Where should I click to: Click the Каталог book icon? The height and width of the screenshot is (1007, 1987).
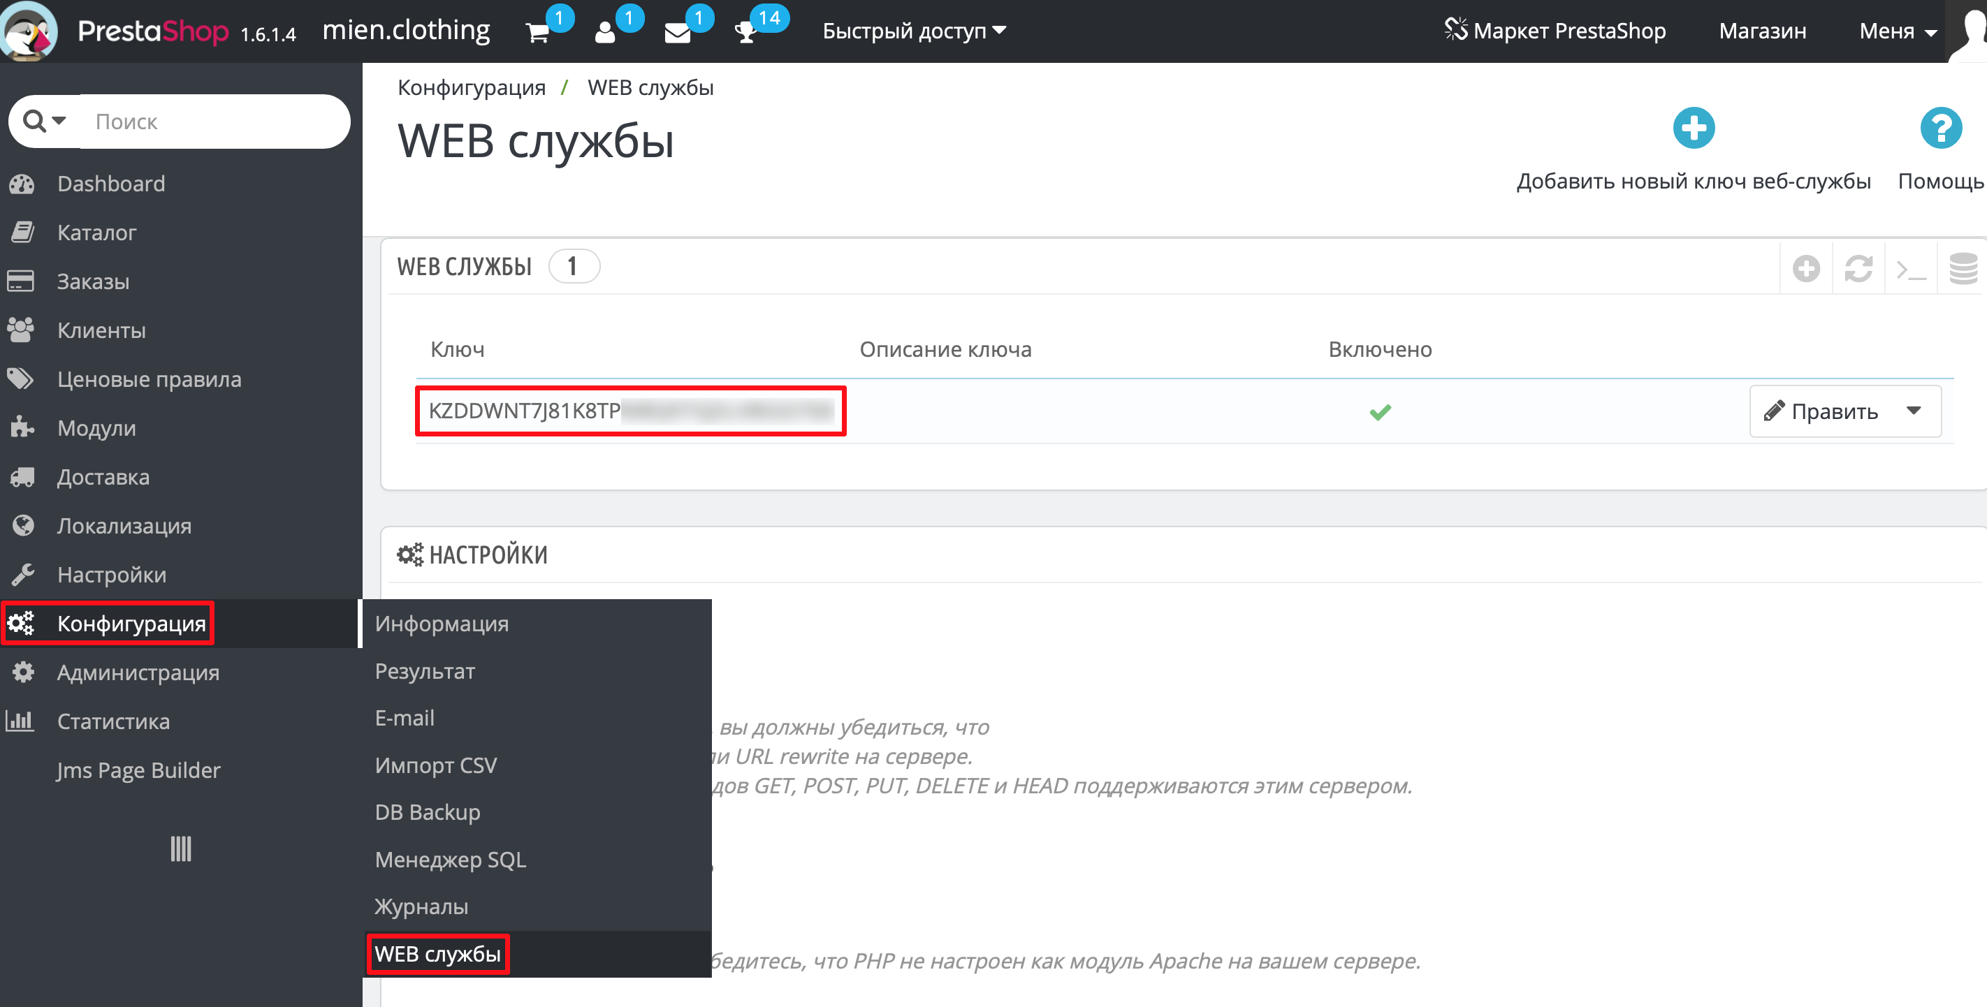22,232
